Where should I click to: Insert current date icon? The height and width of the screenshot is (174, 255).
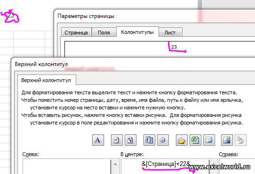(149, 140)
